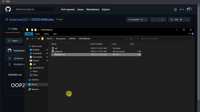Click the Star button

(176, 20)
